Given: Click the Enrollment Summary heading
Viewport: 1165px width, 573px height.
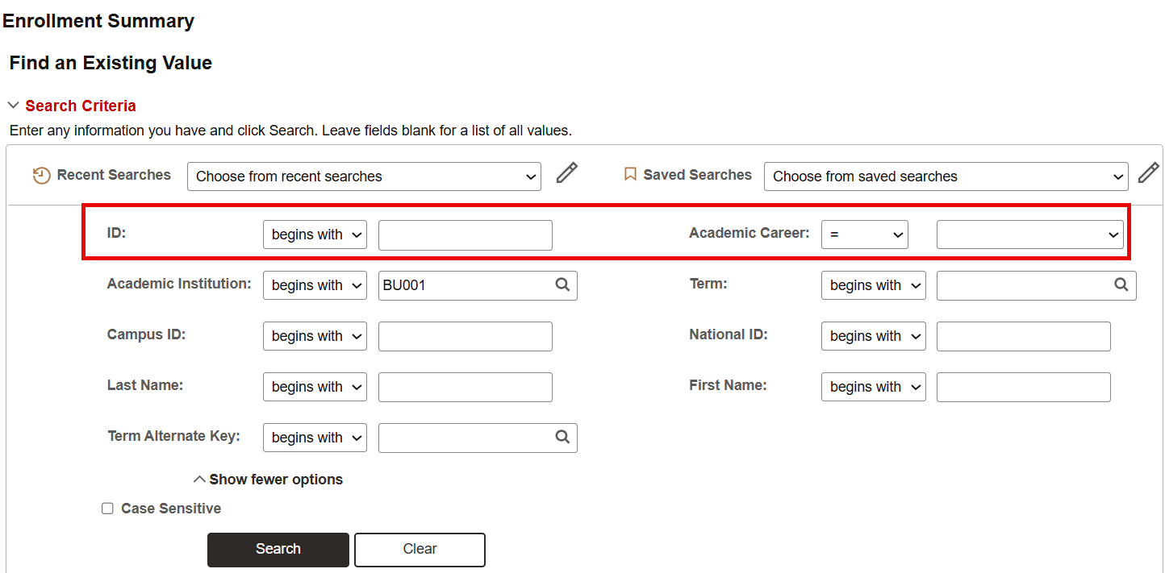Looking at the screenshot, I should point(98,21).
